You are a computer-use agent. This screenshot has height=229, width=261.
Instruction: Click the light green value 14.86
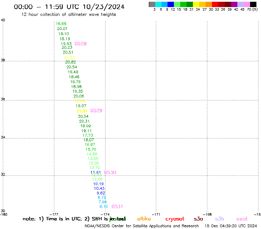point(92,154)
